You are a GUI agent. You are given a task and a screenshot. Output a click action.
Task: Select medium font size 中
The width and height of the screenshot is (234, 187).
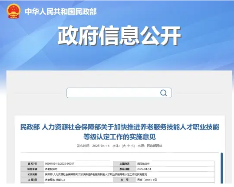[x=128, y=146]
